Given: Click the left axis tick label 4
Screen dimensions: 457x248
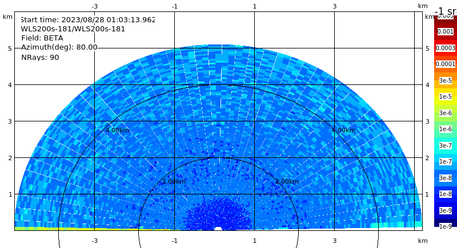Looking at the screenshot, I should pos(10,85).
